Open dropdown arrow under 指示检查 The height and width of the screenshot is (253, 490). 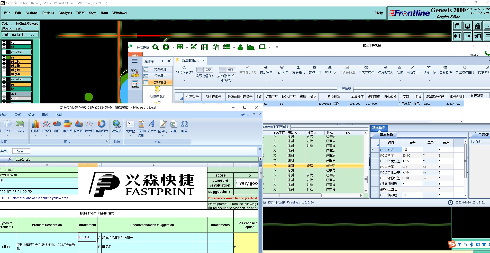(282, 80)
